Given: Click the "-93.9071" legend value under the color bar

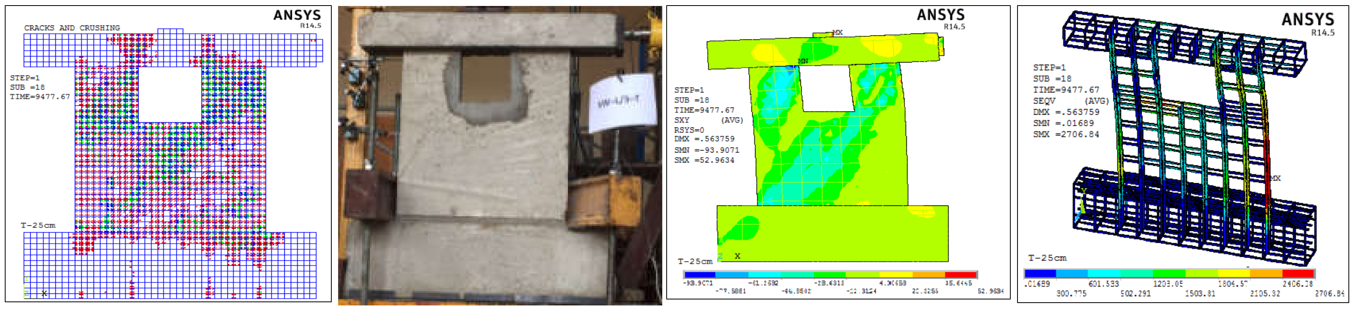Looking at the screenshot, I should pos(697,283).
